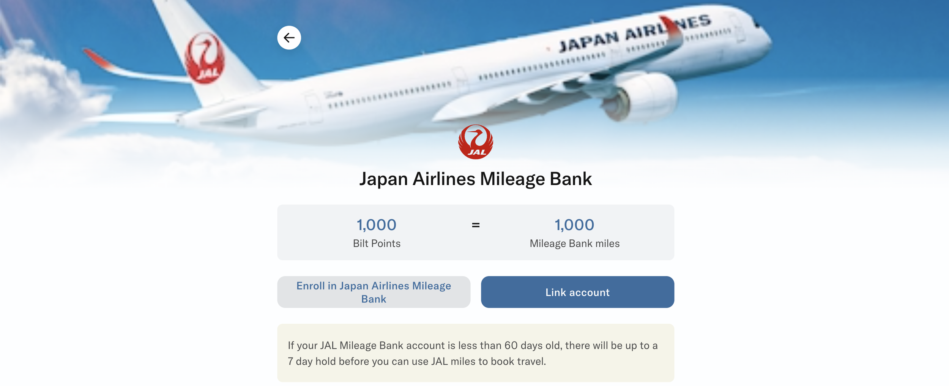Click the JAL logo on the airplane tail
This screenshot has height=386, width=949.
click(x=205, y=58)
